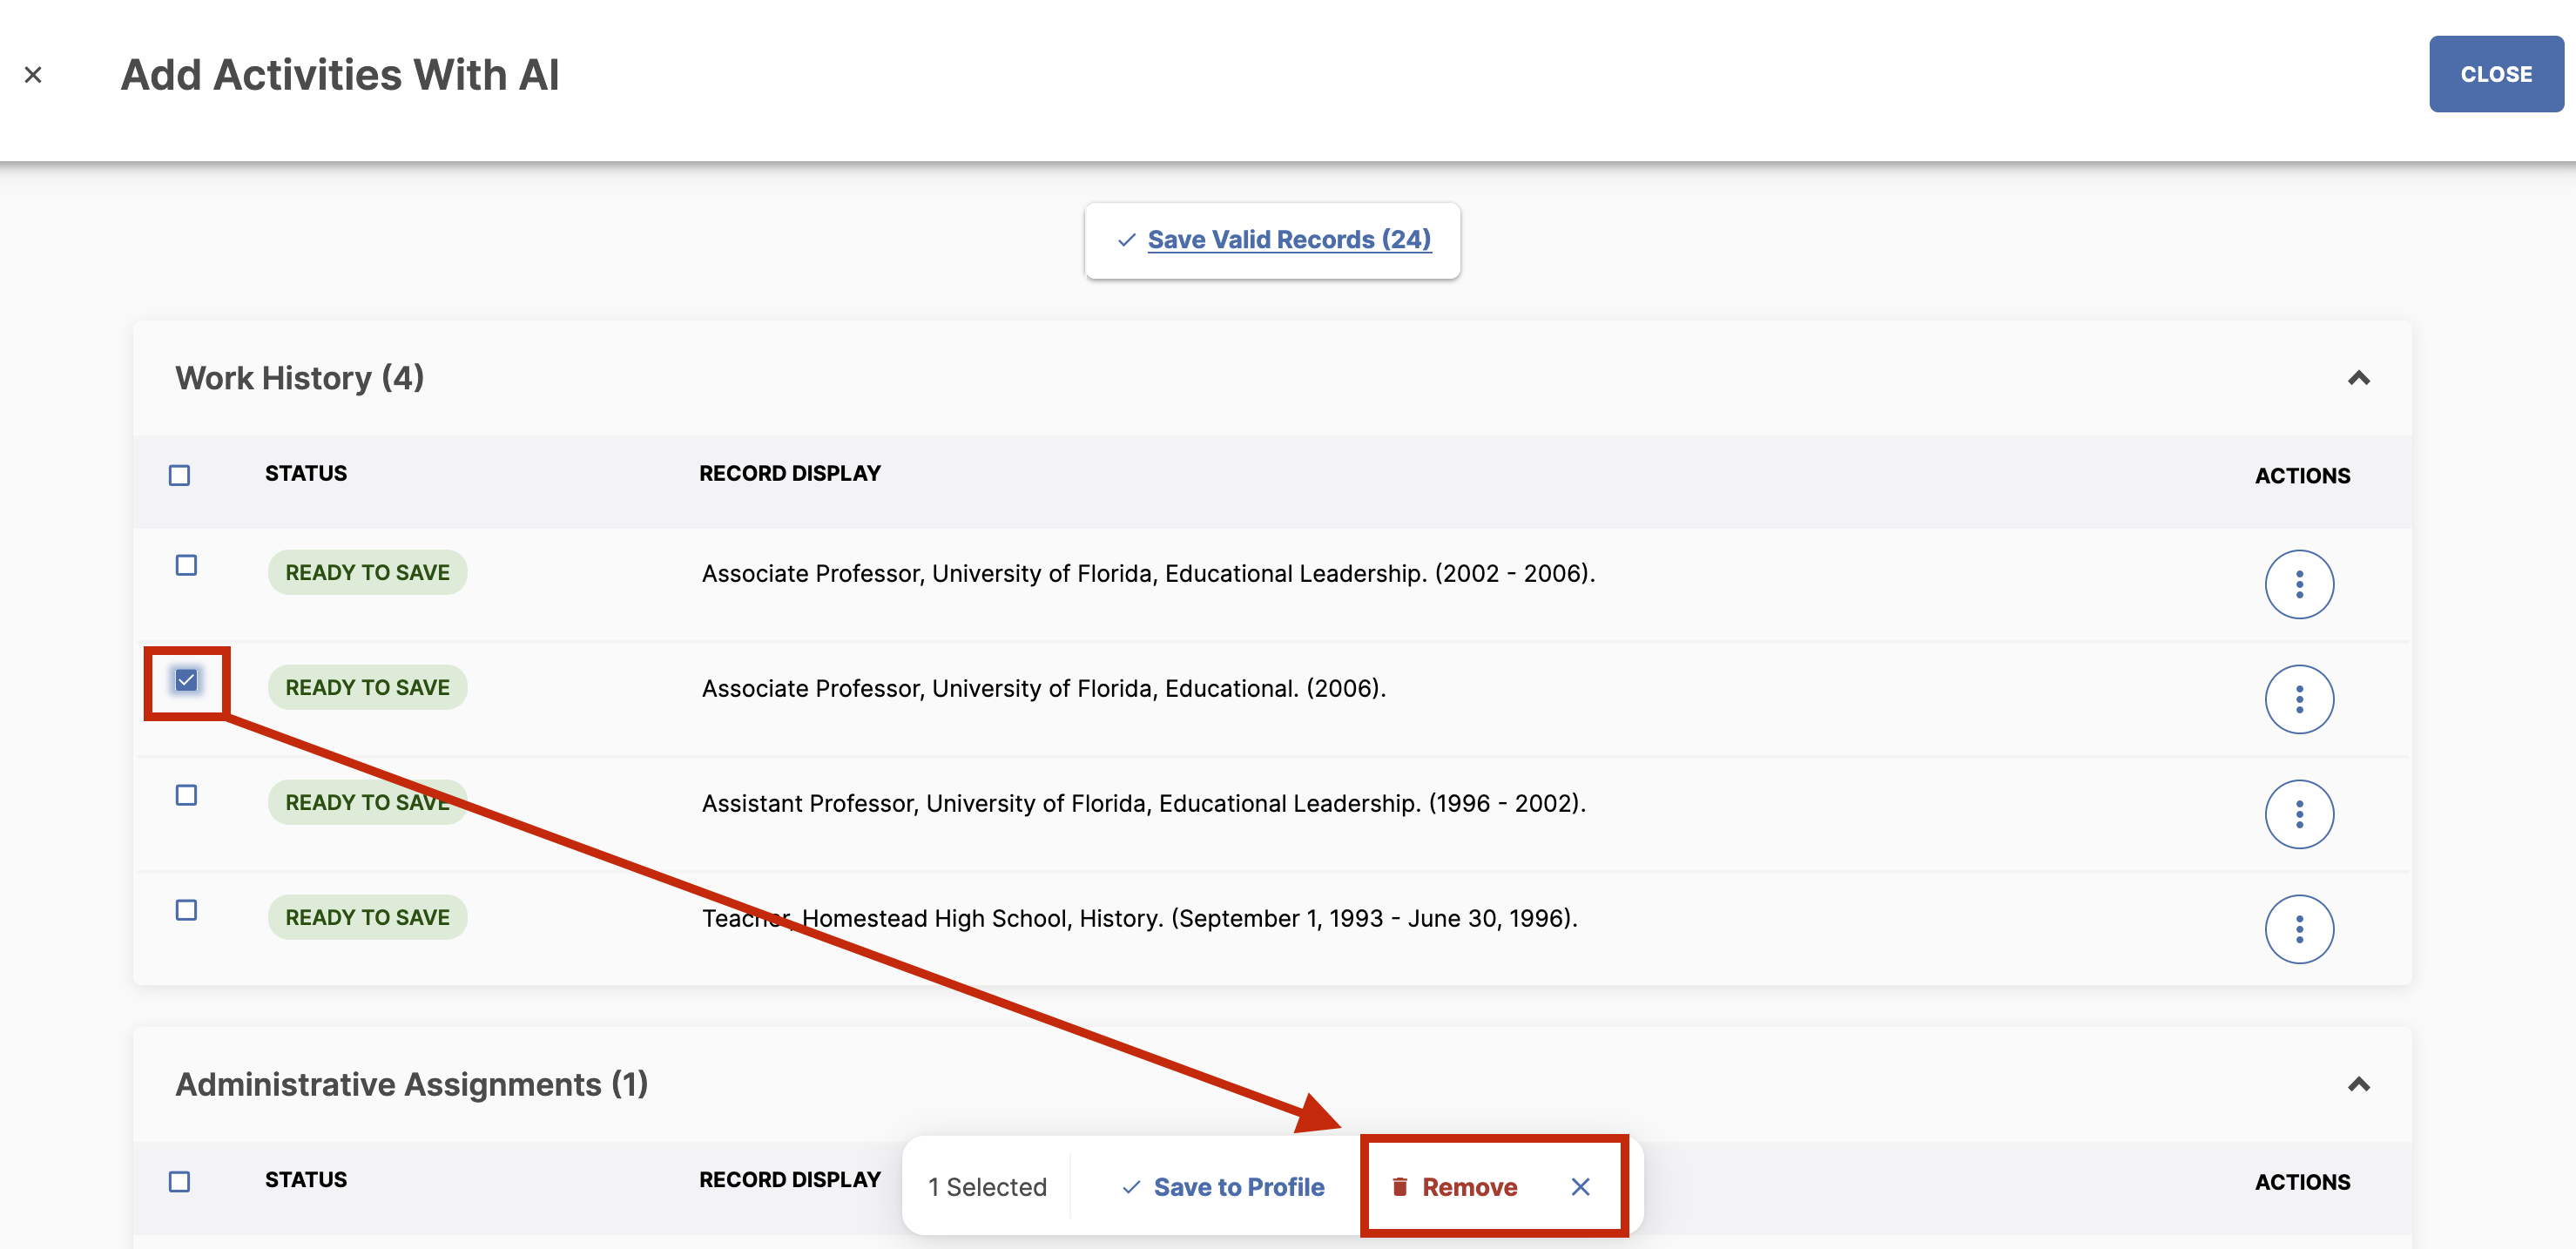Click RECORD DISPLAY column header in Work History
The height and width of the screenshot is (1249, 2576).
790,474
